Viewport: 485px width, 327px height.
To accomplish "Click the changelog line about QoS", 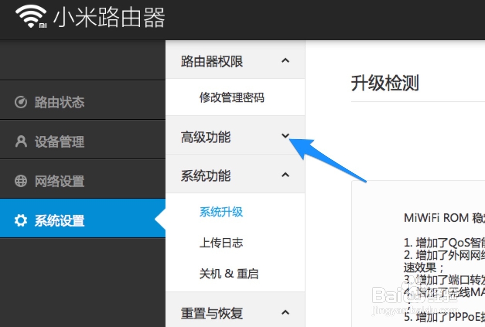I will point(444,243).
